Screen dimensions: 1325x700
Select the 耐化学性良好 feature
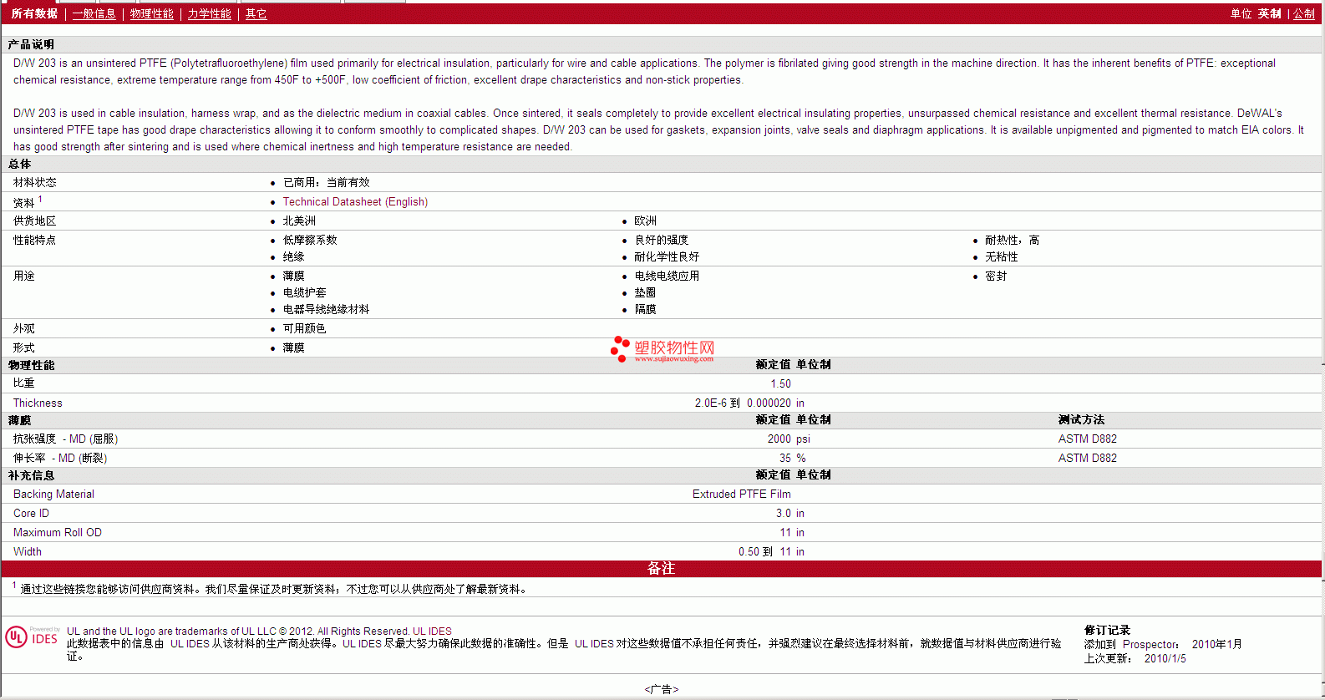(667, 257)
